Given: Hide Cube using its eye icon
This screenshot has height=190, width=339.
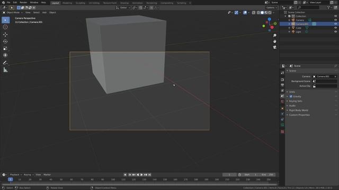Looking at the screenshot, I should [x=335, y=28].
